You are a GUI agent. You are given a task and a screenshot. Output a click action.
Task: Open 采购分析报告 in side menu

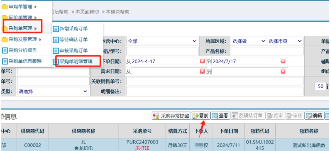tap(23, 50)
